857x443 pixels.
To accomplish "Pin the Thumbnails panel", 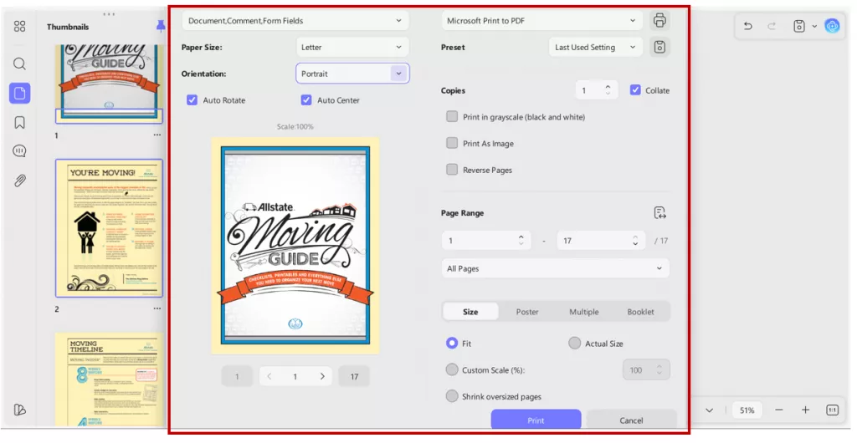I will click(160, 26).
